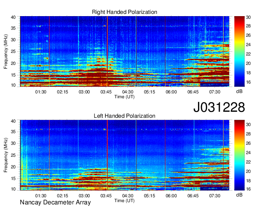
Task: Click the "Left Handed Polarization" plot title
Action: click(x=124, y=116)
